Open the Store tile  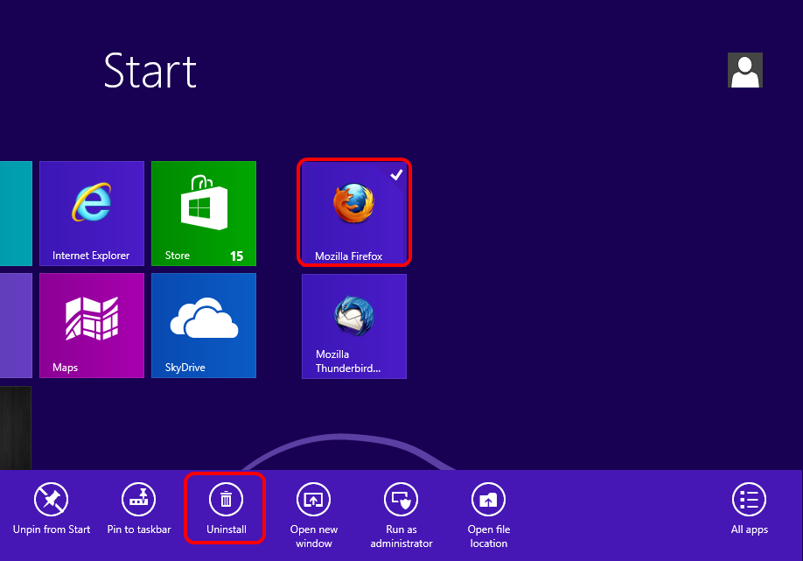pos(204,214)
